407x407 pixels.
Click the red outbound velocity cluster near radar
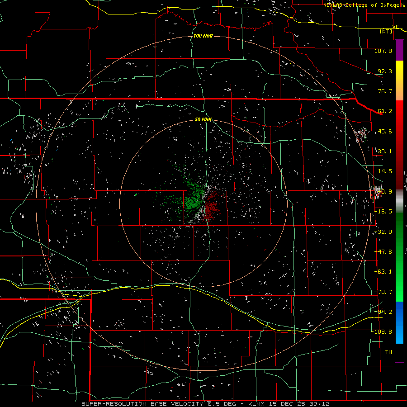(x=213, y=208)
